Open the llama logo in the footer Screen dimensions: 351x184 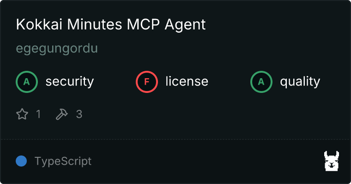pos(332,161)
